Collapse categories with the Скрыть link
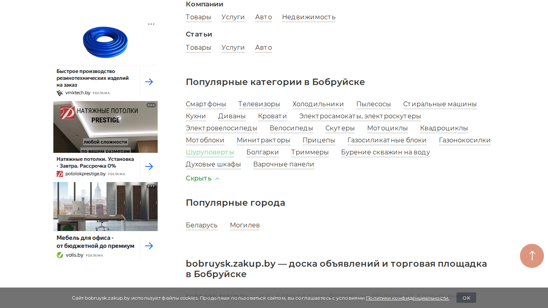 click(x=203, y=178)
